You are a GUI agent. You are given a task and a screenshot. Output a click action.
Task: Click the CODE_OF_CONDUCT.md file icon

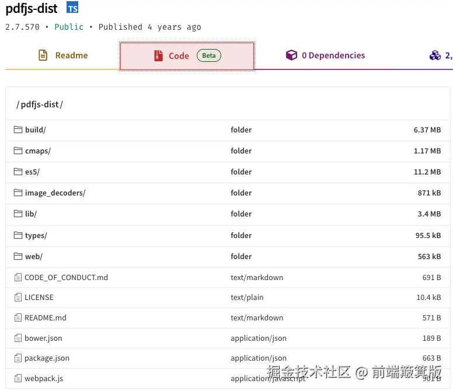tap(18, 278)
